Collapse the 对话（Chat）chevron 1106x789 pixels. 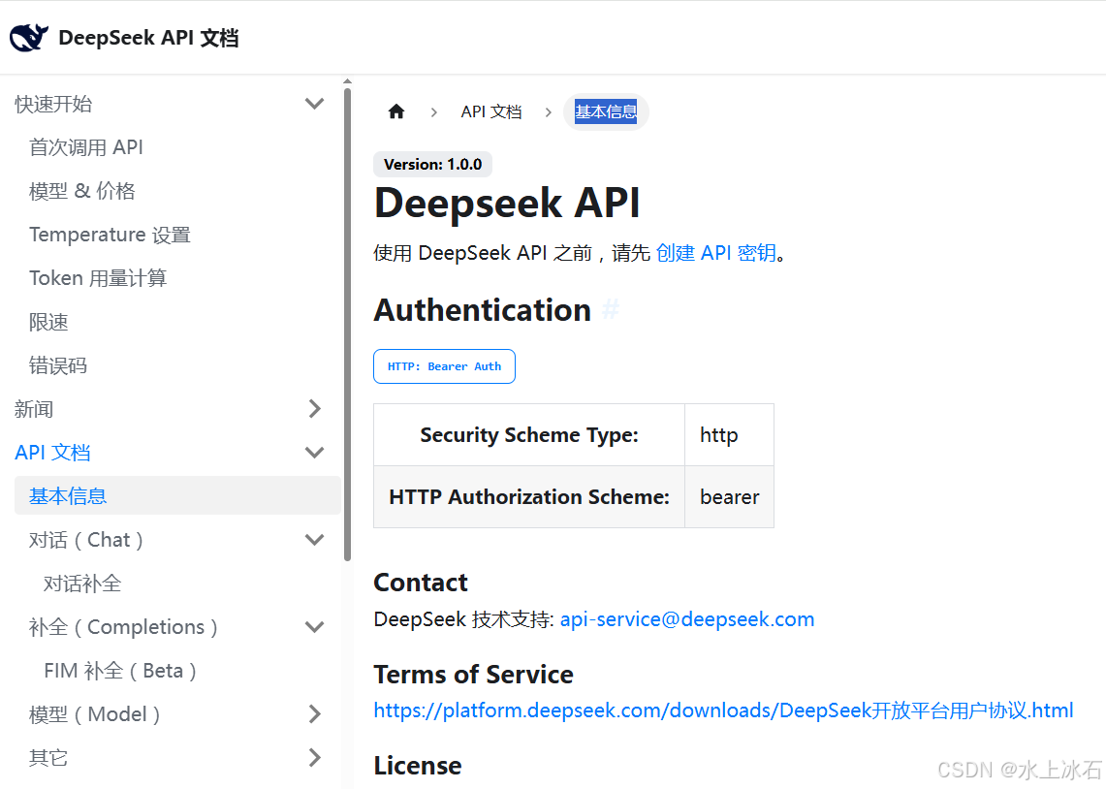[315, 540]
